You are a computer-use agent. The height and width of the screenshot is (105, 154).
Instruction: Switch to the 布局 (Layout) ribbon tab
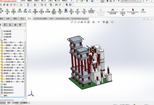coord(8,18)
